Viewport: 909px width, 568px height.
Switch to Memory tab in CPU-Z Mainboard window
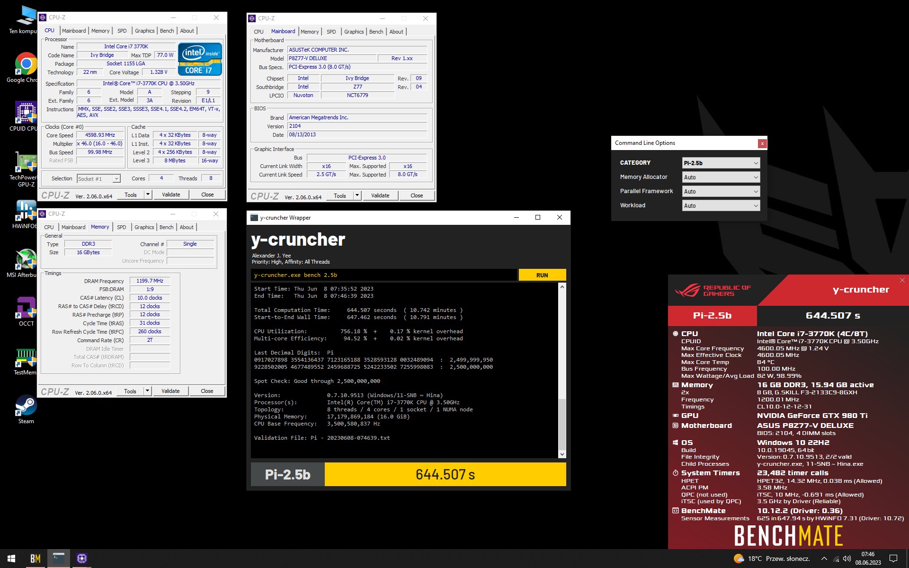pos(310,32)
